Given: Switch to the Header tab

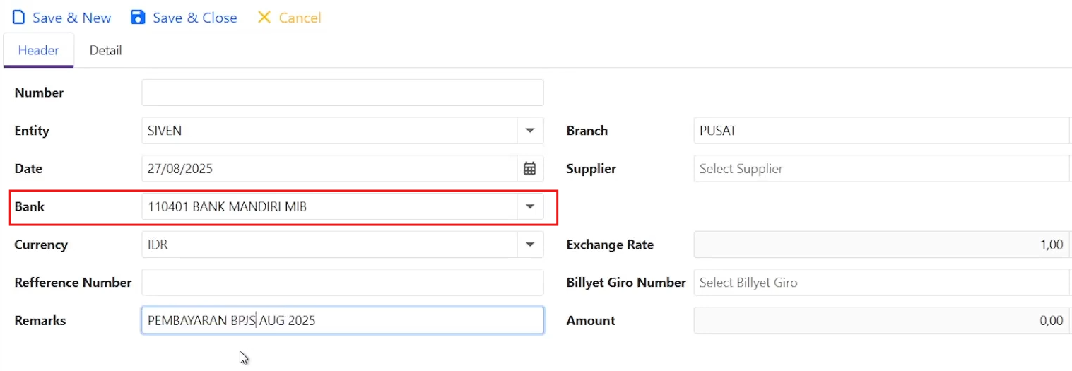Looking at the screenshot, I should point(38,50).
